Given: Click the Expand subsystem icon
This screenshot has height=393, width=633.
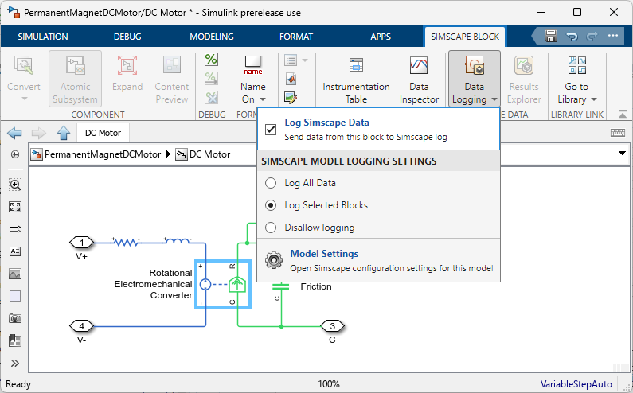Looking at the screenshot, I should (x=127, y=65).
